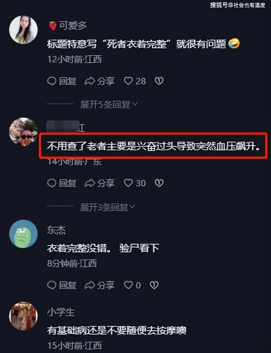The image size is (271, 353).
Task: Dislike 东杰's comment with broken heart
Action: 154,285
